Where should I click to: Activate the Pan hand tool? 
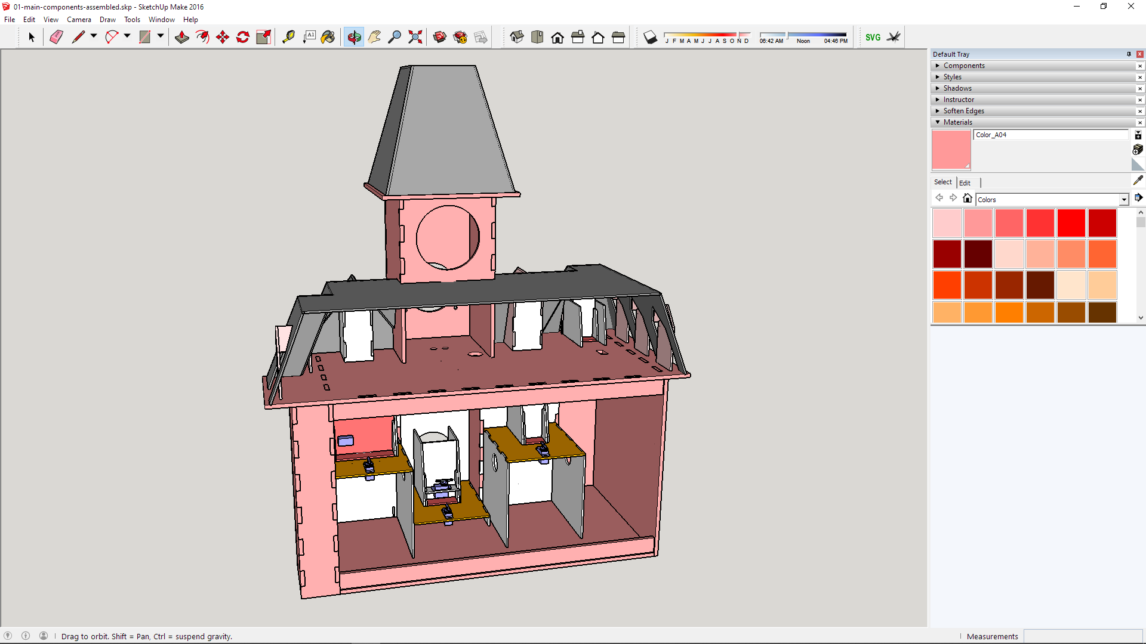[374, 37]
